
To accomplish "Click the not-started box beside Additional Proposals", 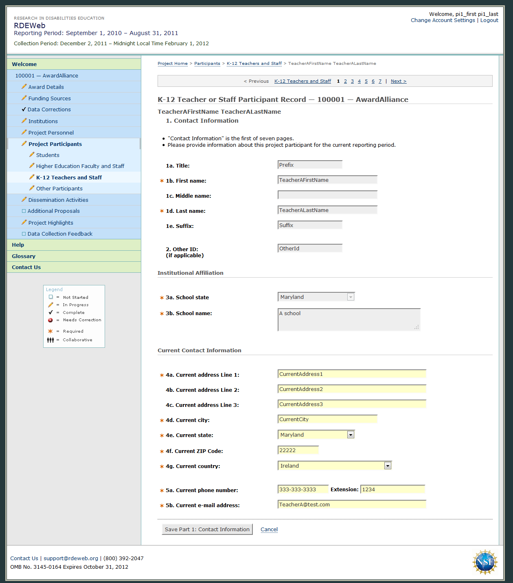I will click(x=24, y=211).
